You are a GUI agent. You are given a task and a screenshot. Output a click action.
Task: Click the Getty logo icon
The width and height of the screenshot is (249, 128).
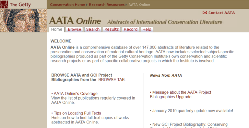(4, 5)
